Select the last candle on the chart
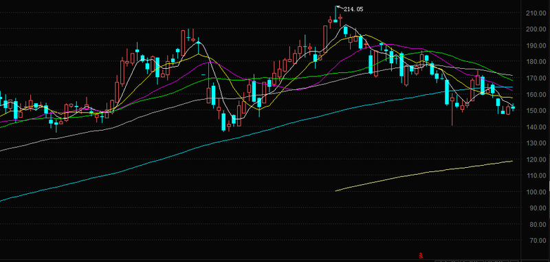 pos(513,108)
